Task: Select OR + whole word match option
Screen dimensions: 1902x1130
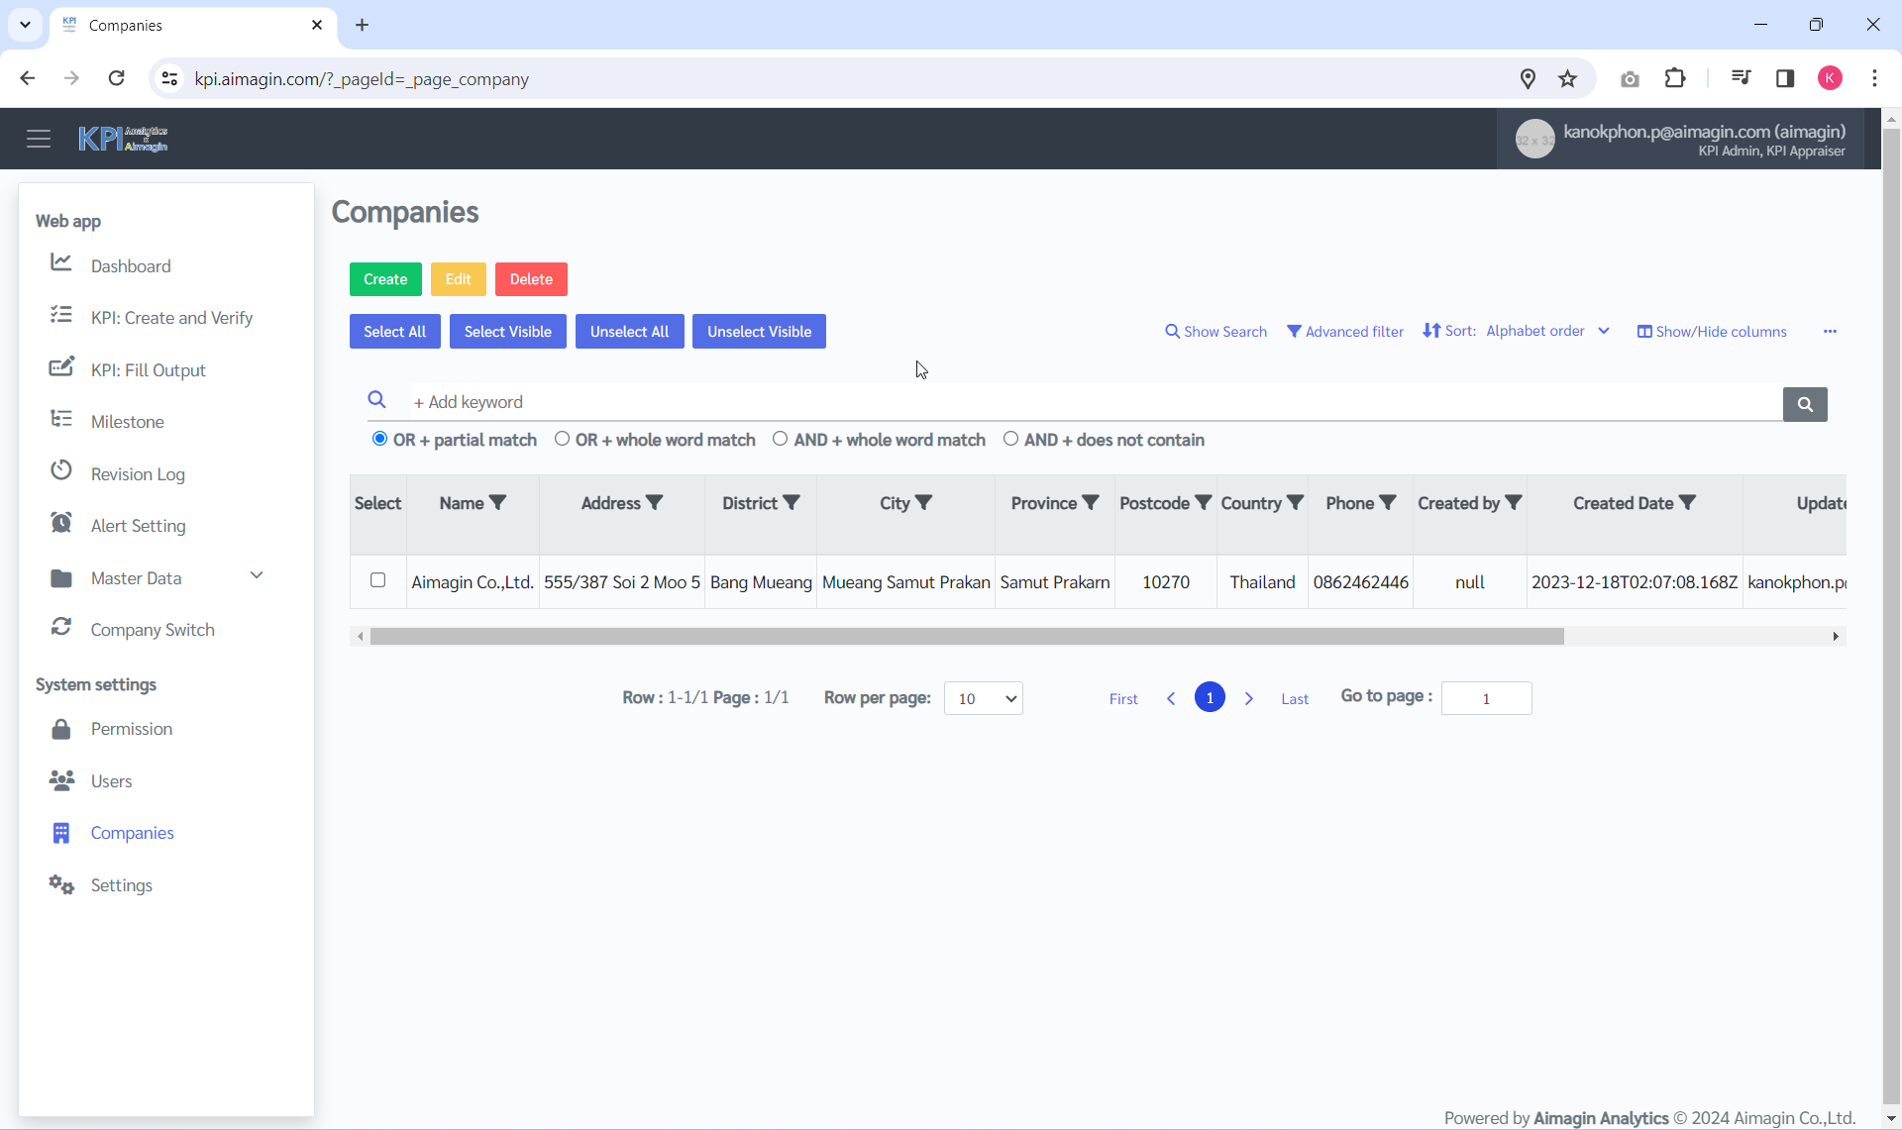Action: [x=562, y=439]
